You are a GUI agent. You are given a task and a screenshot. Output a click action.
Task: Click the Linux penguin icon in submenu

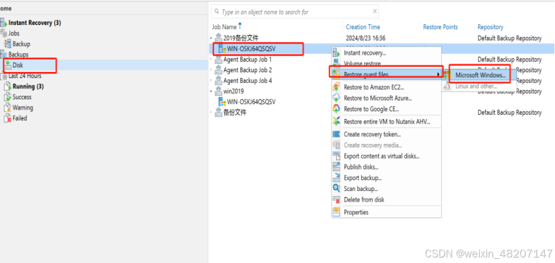(x=447, y=86)
